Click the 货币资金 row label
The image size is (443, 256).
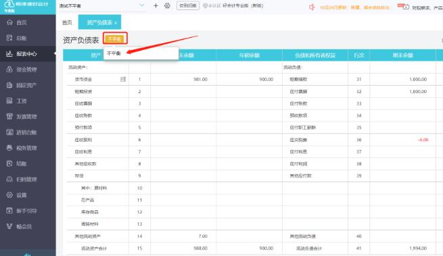coord(83,79)
